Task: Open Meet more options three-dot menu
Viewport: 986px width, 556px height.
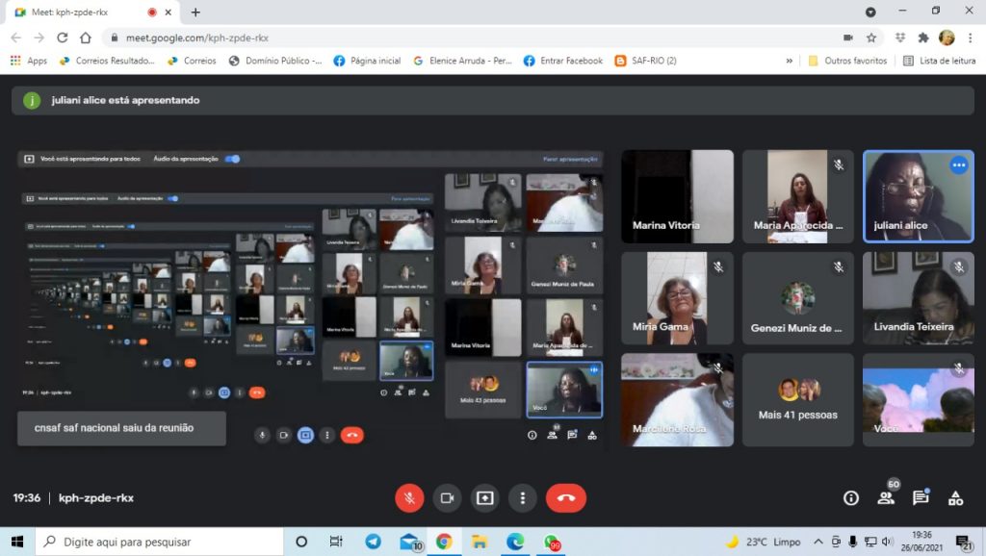Action: [522, 498]
